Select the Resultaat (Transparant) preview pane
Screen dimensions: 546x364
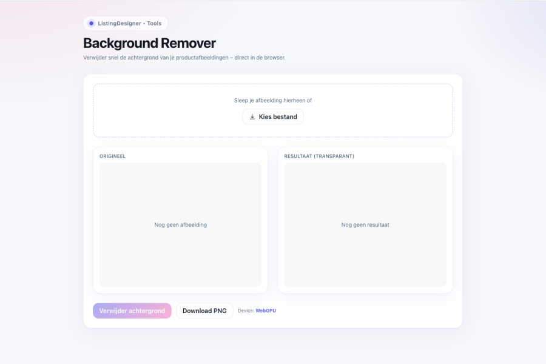tap(365, 255)
